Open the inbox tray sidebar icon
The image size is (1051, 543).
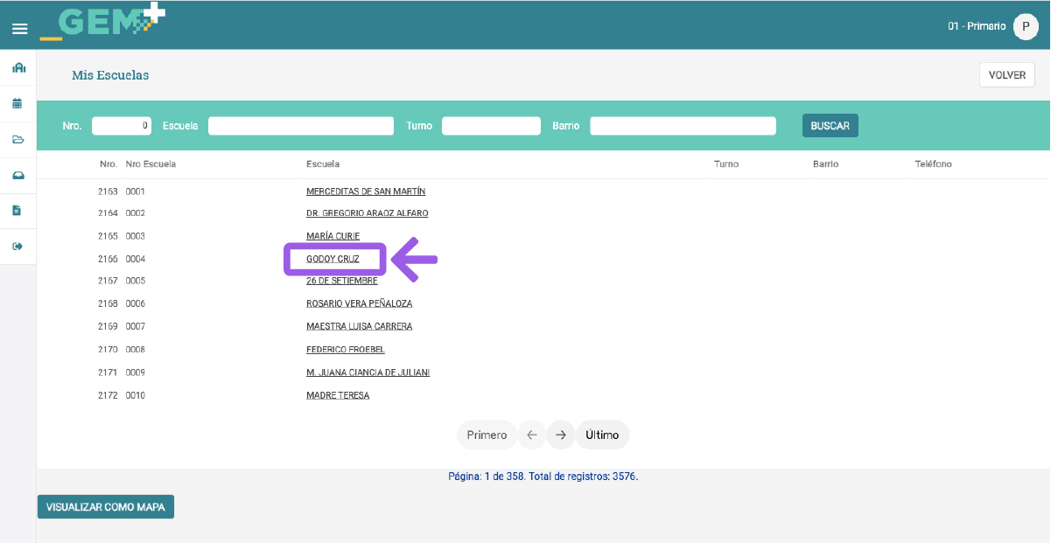click(18, 175)
